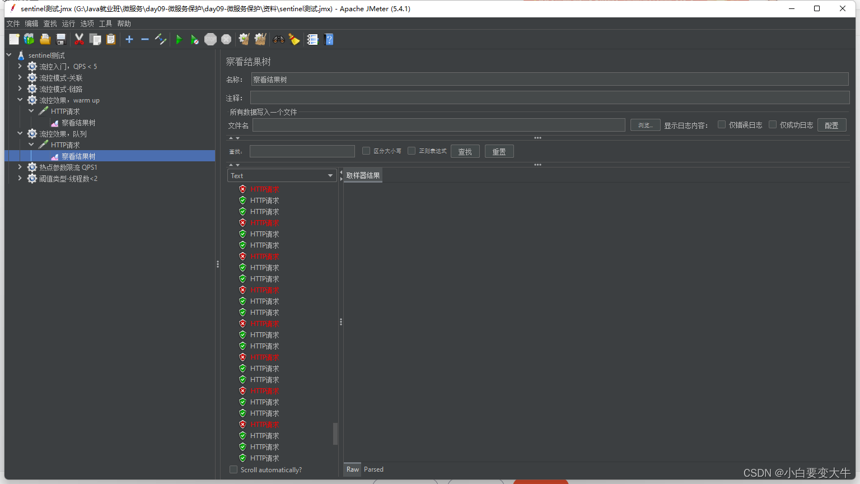The image size is (860, 484).
Task: Click the sentinel测试 test plan flask icon
Action: (x=21, y=55)
